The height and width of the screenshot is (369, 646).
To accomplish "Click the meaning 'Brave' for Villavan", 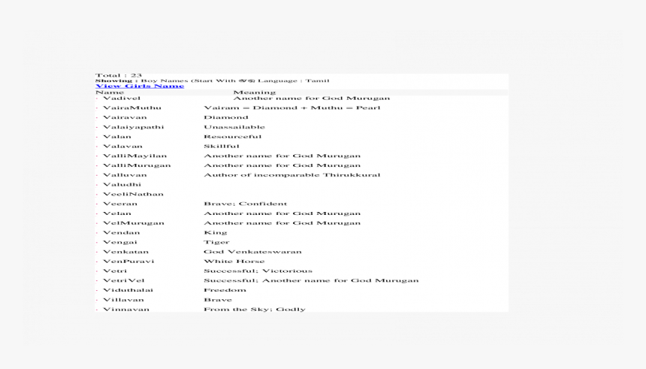I will pyautogui.click(x=218, y=300).
